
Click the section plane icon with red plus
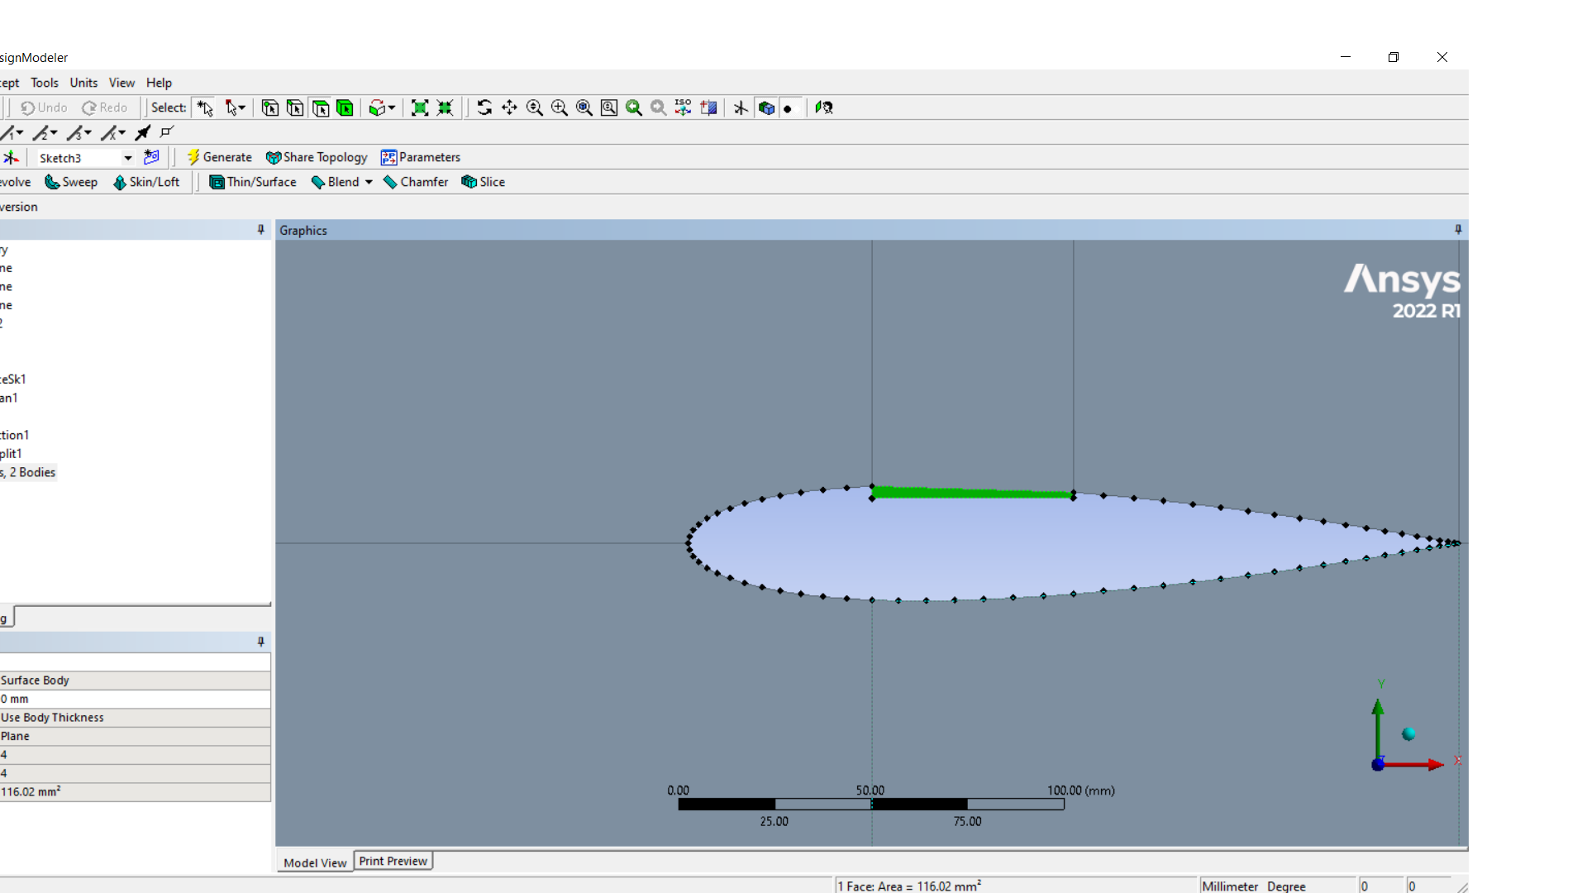coord(708,107)
